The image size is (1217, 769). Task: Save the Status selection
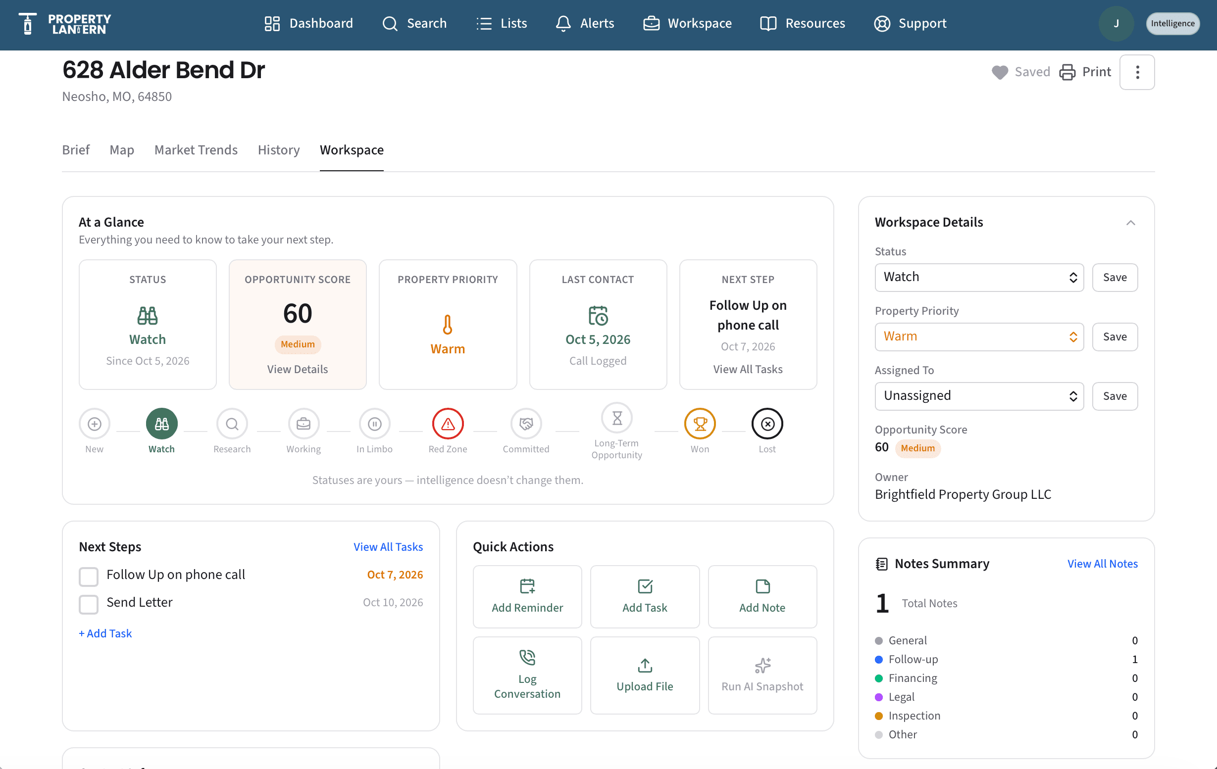point(1115,278)
